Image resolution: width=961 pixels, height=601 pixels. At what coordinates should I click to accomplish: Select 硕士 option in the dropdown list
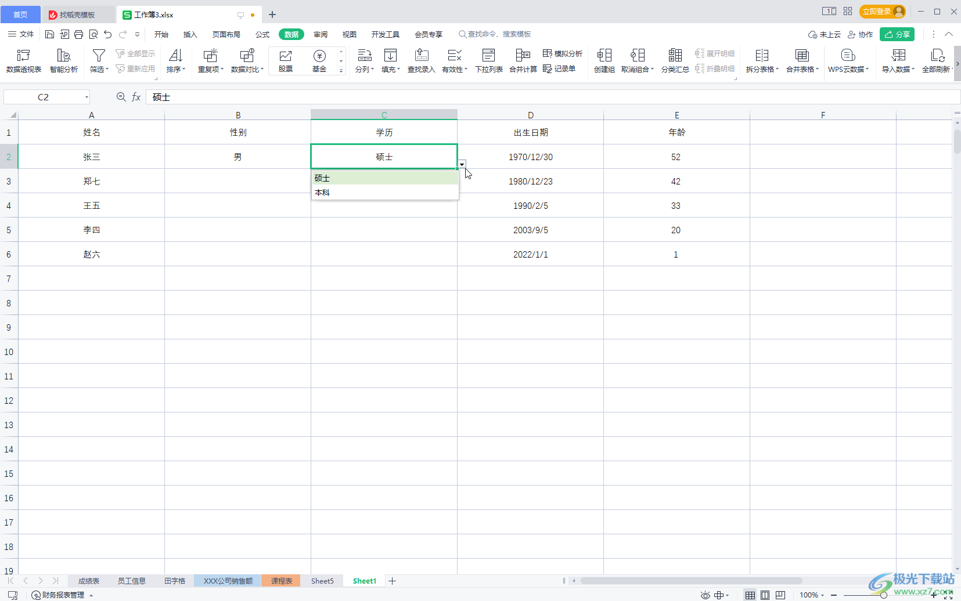click(x=385, y=178)
